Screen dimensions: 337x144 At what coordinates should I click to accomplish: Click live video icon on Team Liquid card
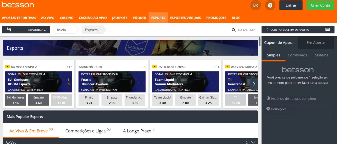154,67
